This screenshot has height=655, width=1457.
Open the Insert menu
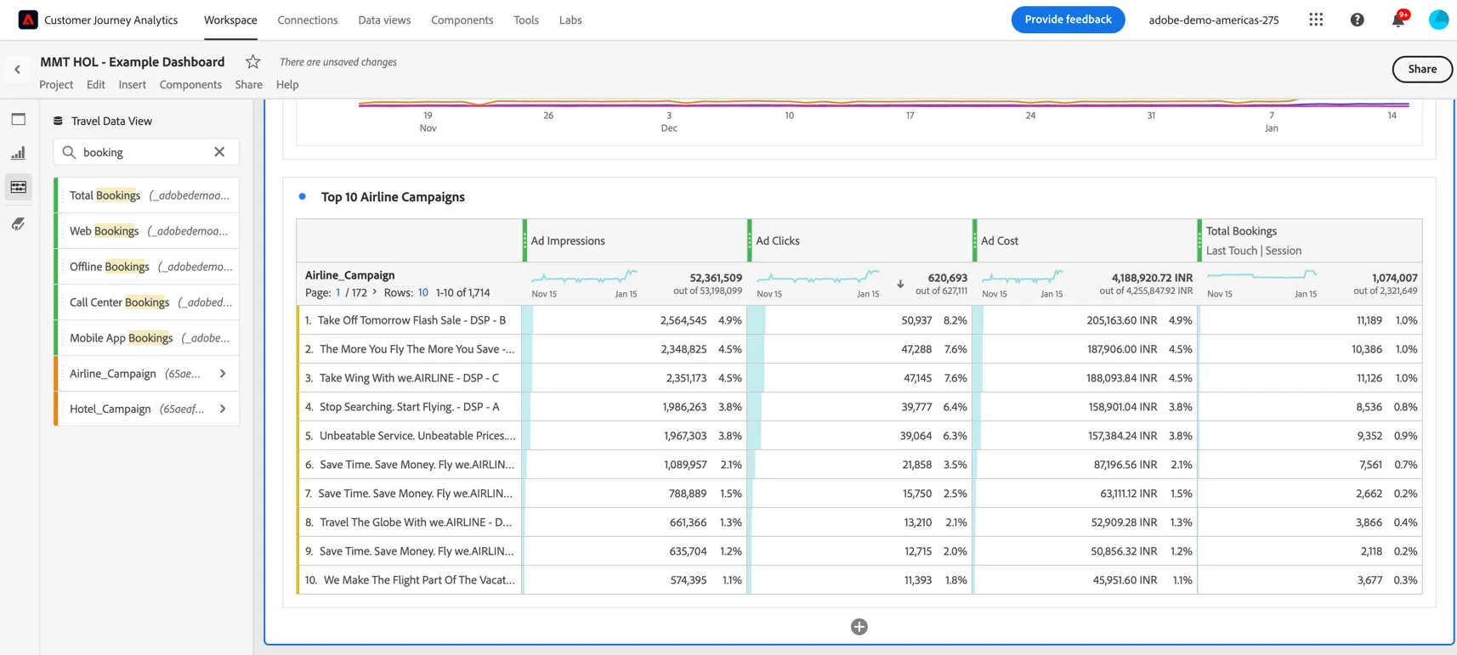click(132, 84)
